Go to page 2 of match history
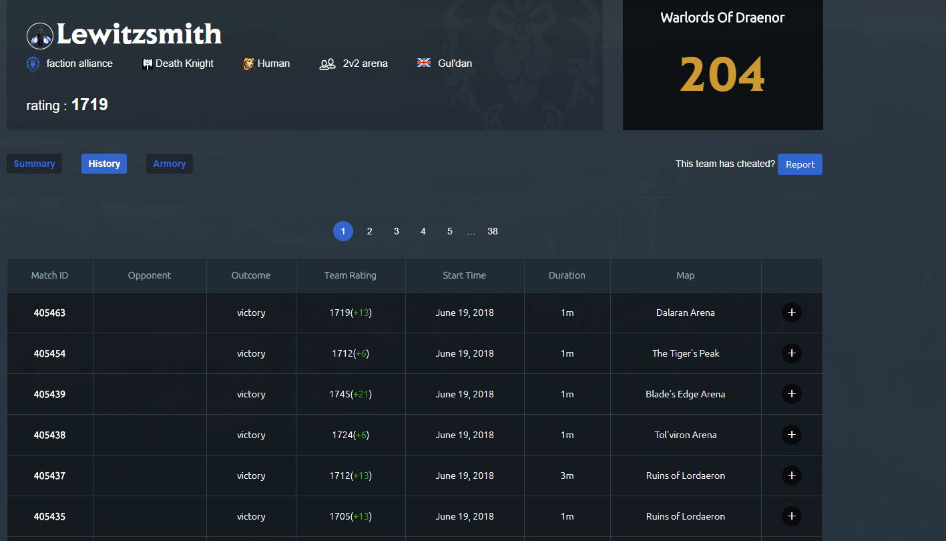The width and height of the screenshot is (946, 541). (x=370, y=231)
